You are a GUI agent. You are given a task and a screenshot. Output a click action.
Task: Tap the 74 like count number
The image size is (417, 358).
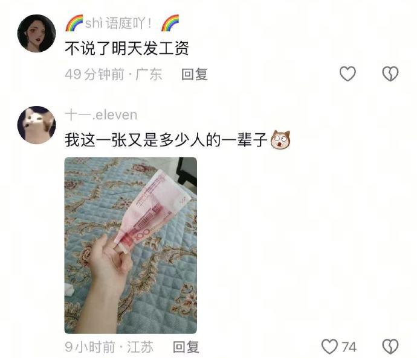click(x=349, y=347)
